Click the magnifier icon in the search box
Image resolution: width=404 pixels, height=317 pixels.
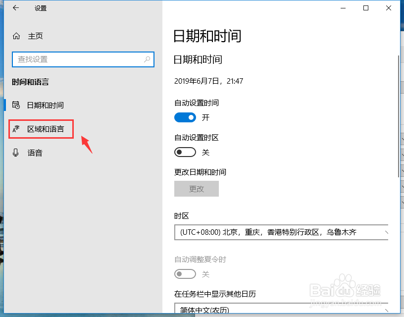click(x=147, y=59)
